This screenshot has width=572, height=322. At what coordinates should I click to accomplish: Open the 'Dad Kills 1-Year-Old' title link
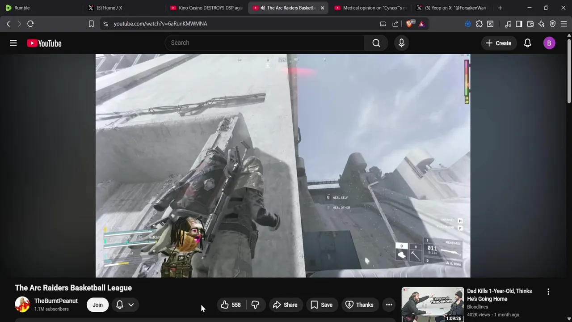[499, 295]
